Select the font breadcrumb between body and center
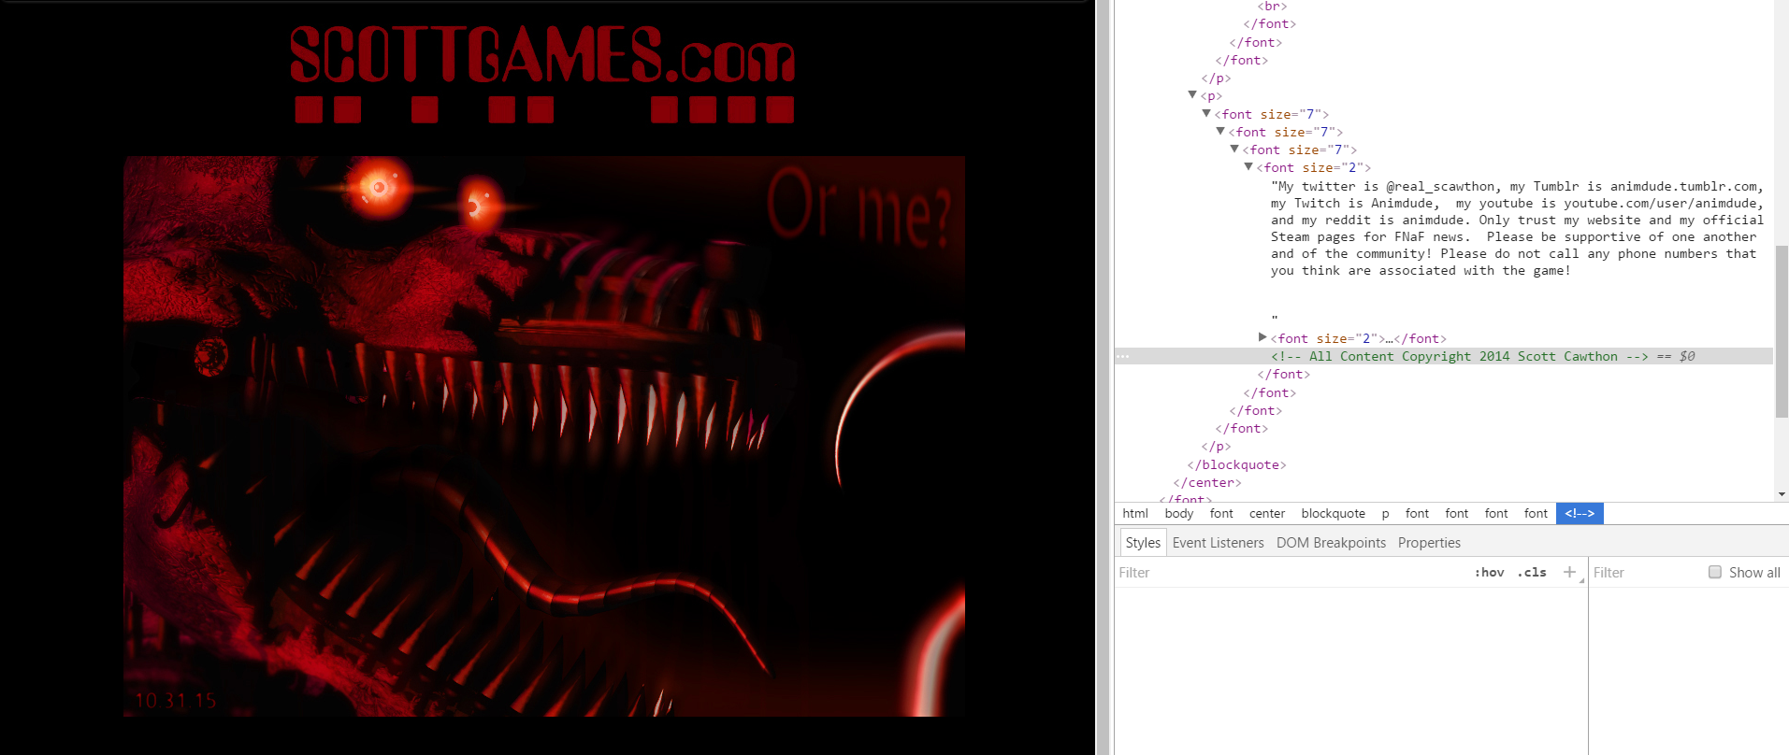 (1221, 513)
